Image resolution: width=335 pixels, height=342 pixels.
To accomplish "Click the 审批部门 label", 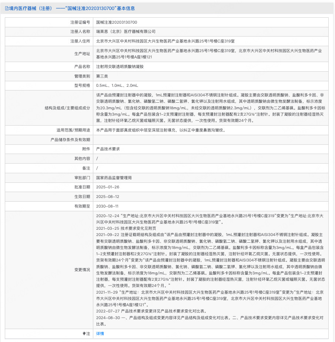I will pos(82,178).
